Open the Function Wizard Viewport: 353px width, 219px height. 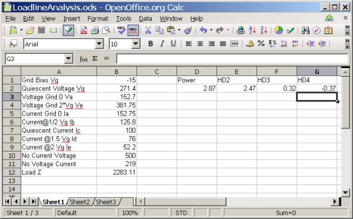(x=83, y=59)
